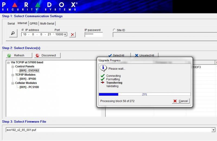The width and height of the screenshot is (217, 141).
Task: Open the Port dropdown list
Action: click(x=65, y=35)
